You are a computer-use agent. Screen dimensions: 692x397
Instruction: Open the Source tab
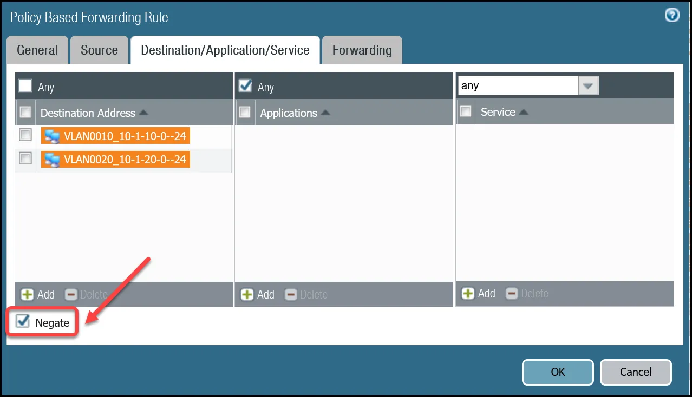99,50
